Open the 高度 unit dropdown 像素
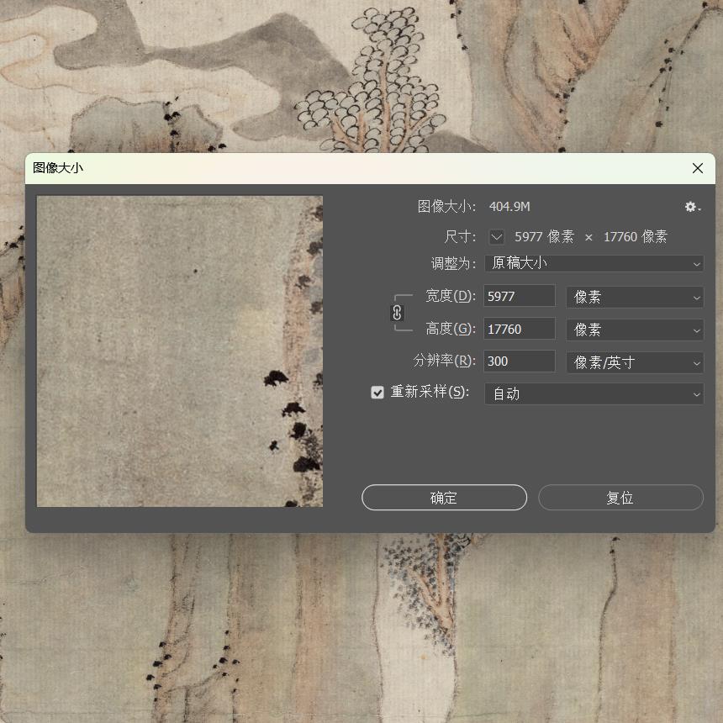 pos(635,330)
